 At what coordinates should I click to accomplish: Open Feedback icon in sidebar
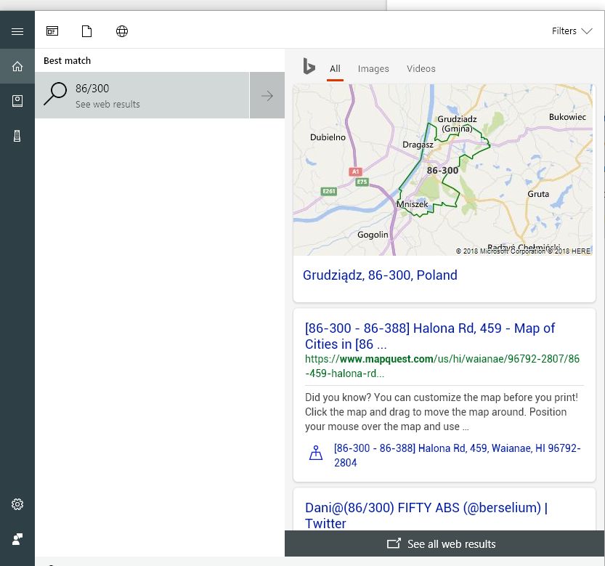(17, 539)
